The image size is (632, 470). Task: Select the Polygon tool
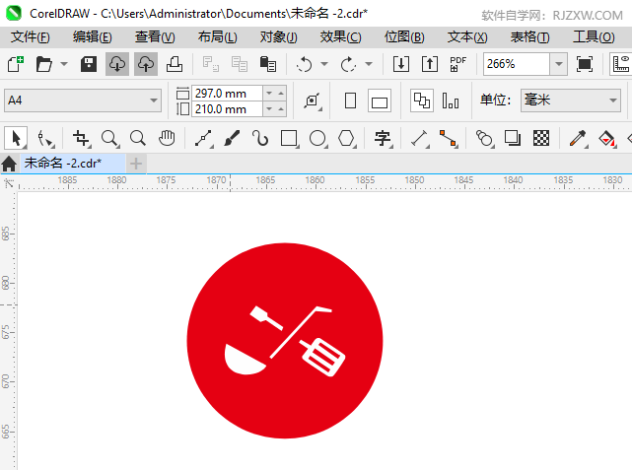click(346, 139)
